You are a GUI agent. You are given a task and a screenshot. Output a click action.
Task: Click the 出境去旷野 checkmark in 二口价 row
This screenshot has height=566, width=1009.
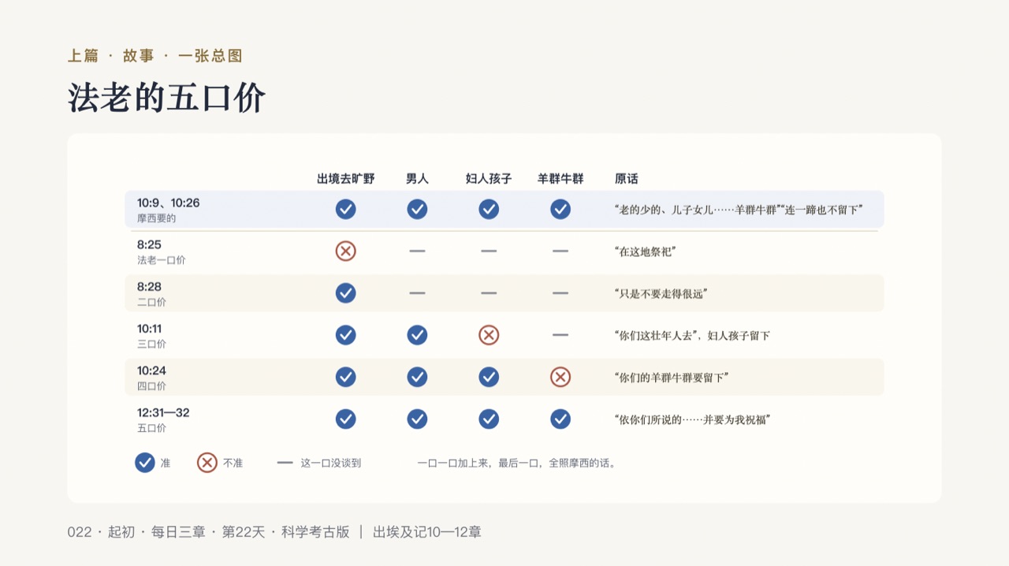click(345, 293)
